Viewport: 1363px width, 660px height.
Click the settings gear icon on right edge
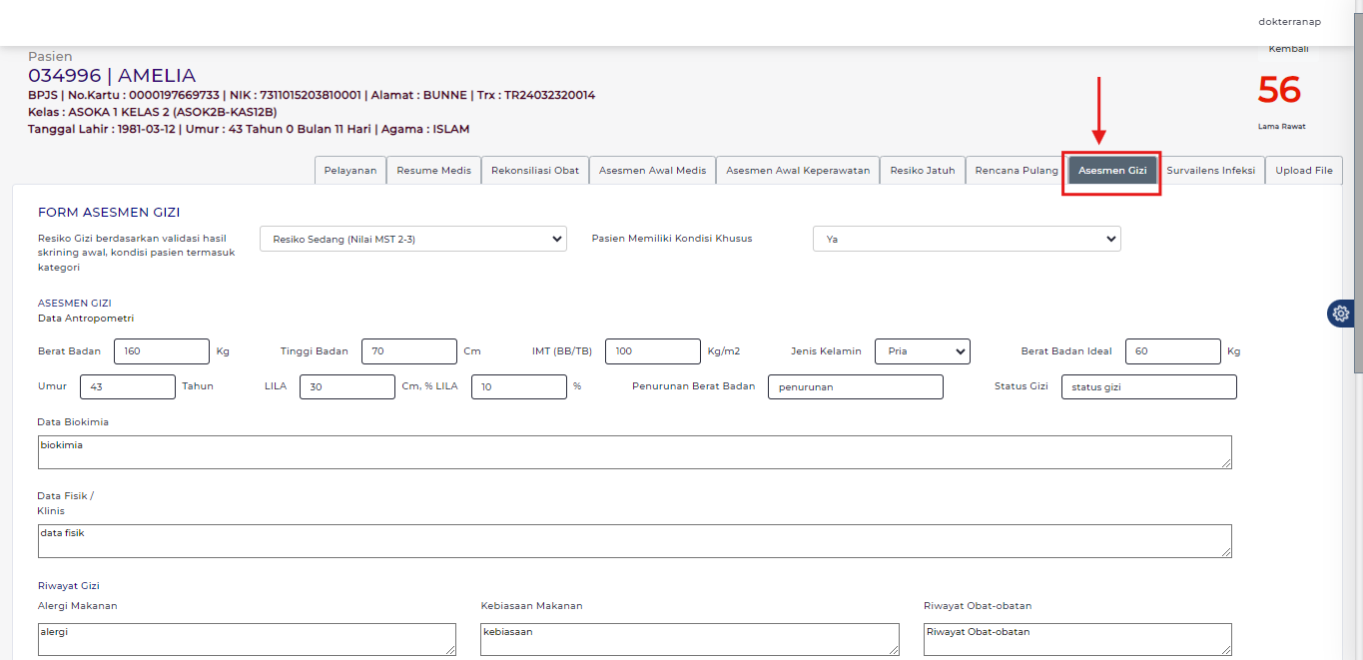pyautogui.click(x=1340, y=314)
